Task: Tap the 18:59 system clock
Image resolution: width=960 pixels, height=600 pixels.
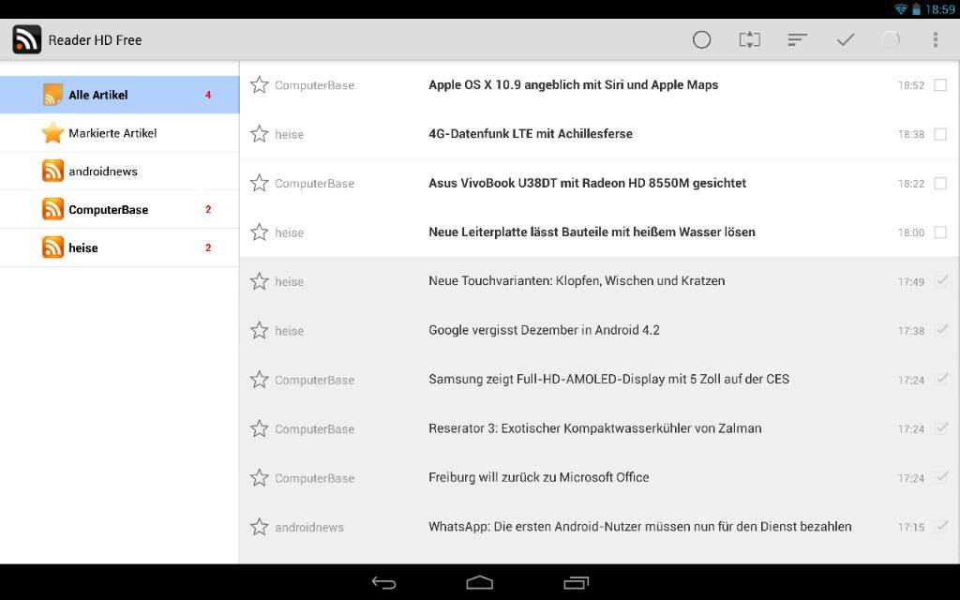Action: pos(939,9)
